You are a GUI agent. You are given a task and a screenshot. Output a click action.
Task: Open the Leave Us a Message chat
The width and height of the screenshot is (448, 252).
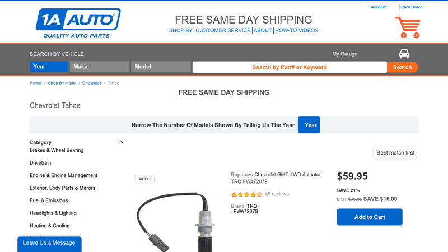(49, 243)
